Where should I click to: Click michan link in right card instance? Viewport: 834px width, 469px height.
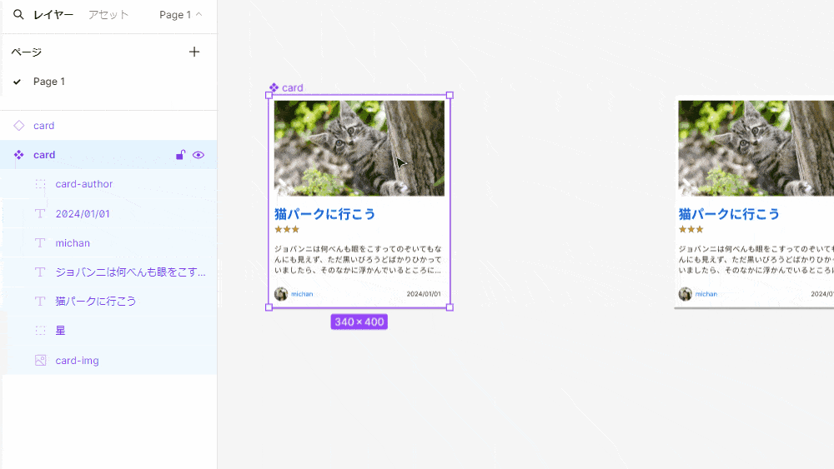coord(706,294)
